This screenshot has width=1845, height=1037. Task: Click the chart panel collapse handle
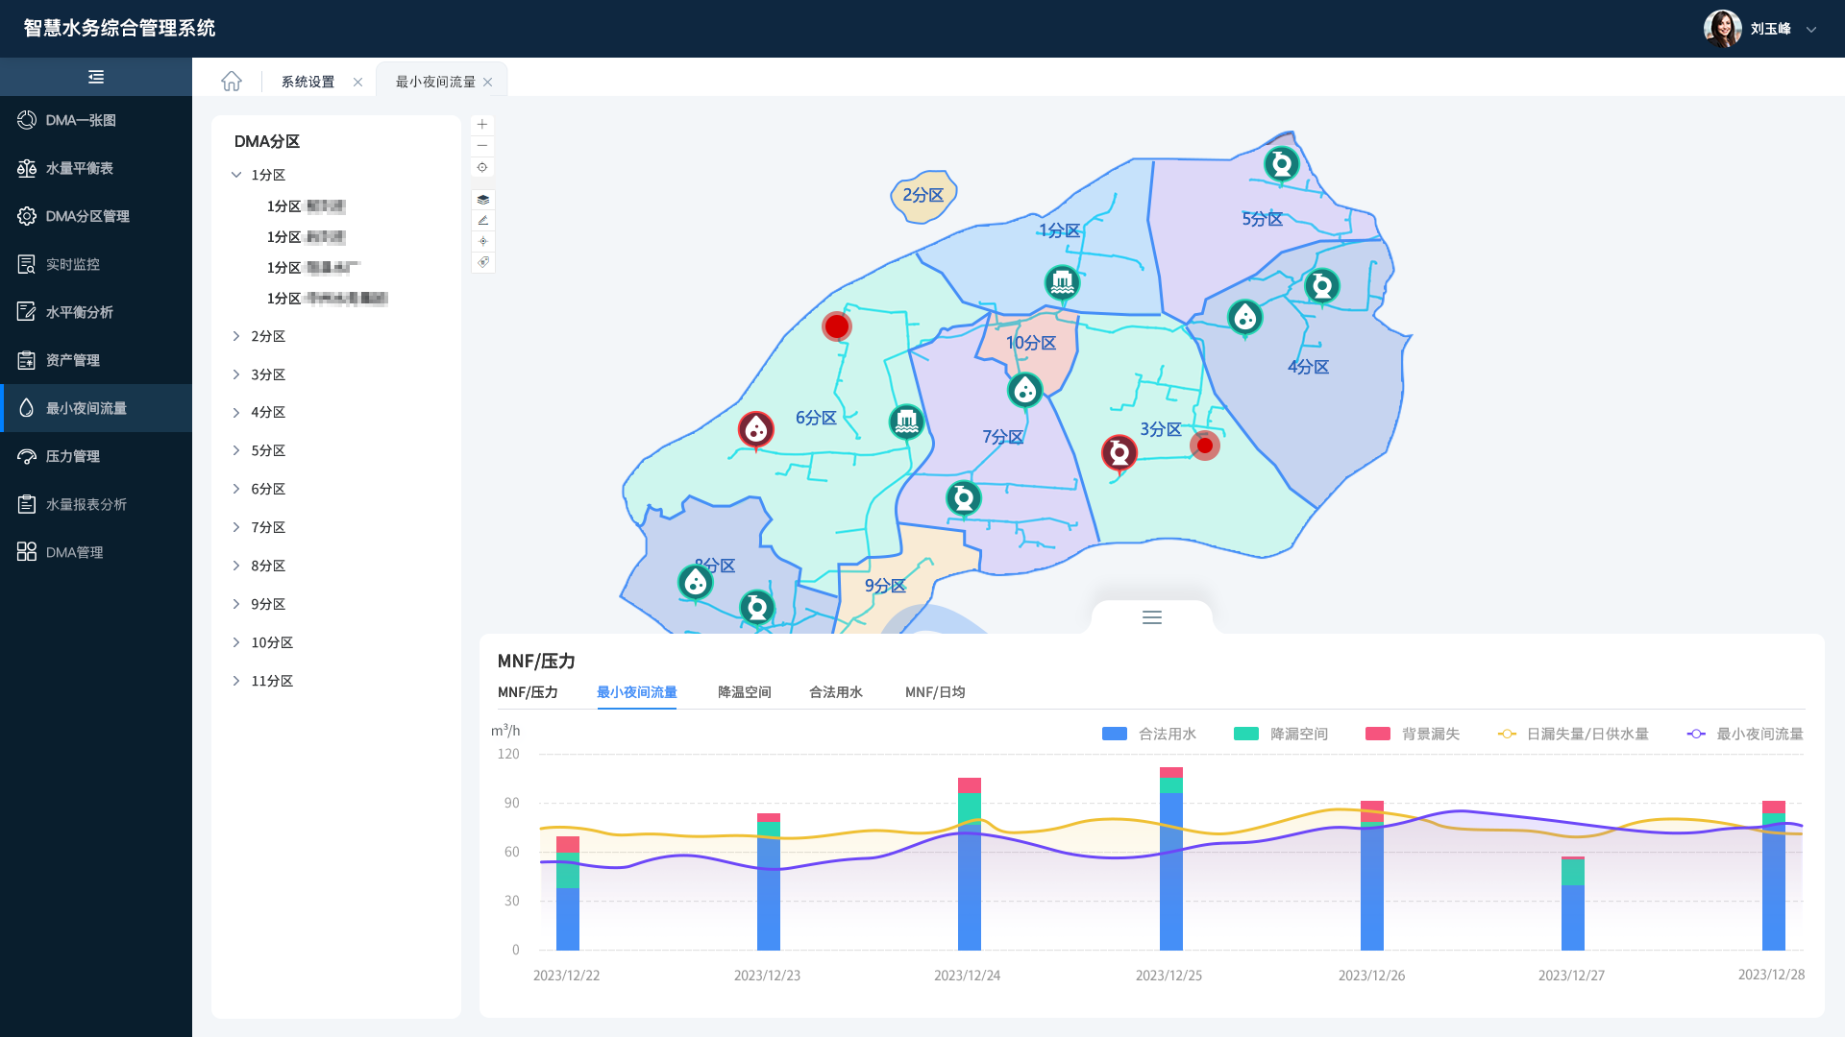coord(1152,617)
